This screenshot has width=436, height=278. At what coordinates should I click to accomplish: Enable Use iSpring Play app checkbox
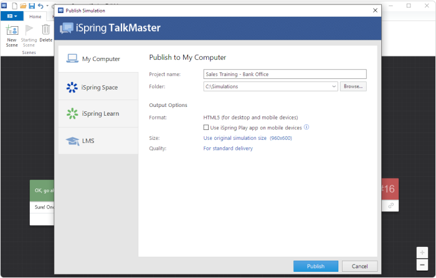[206, 127]
